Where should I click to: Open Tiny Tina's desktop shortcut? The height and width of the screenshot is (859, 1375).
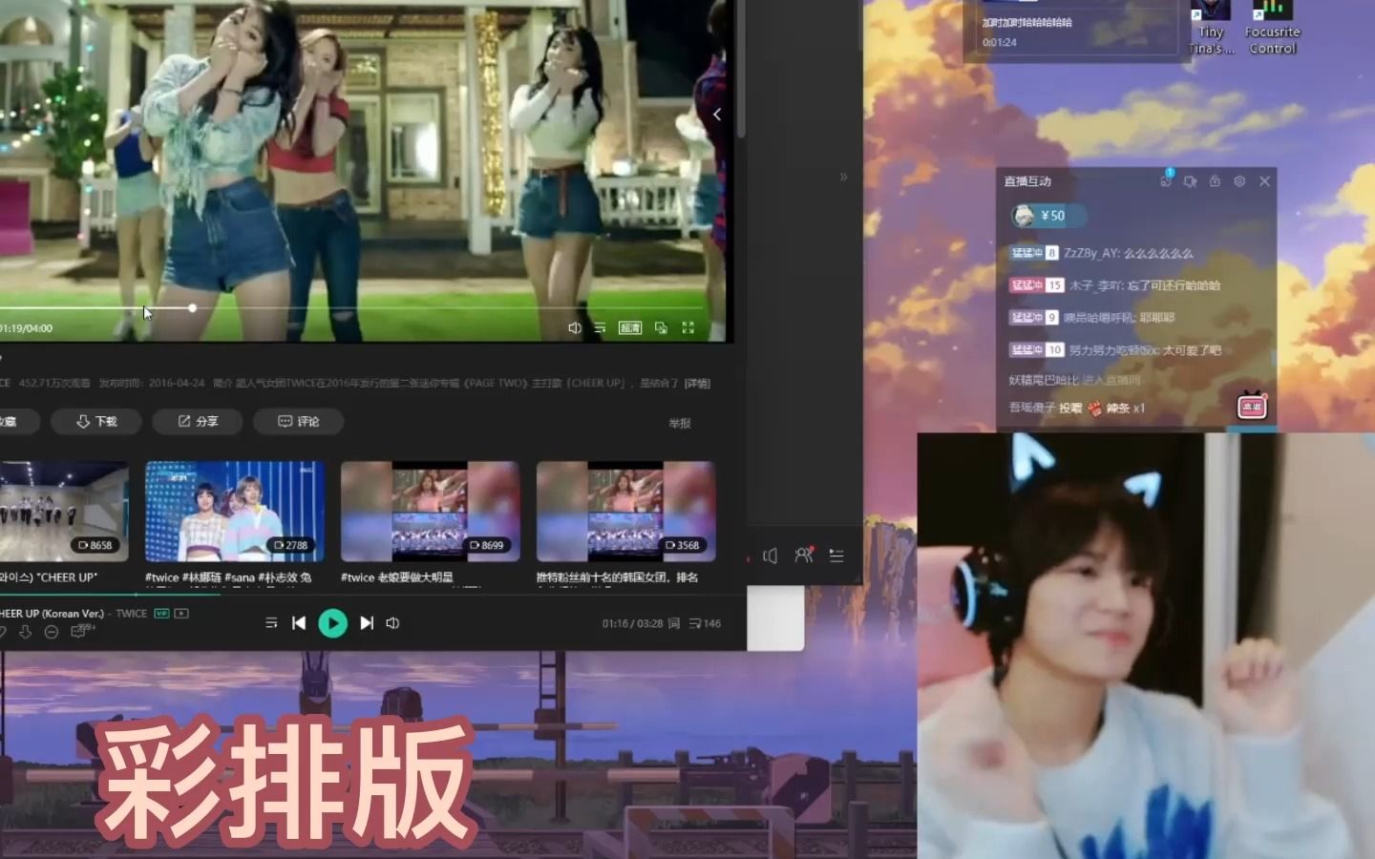point(1211,27)
